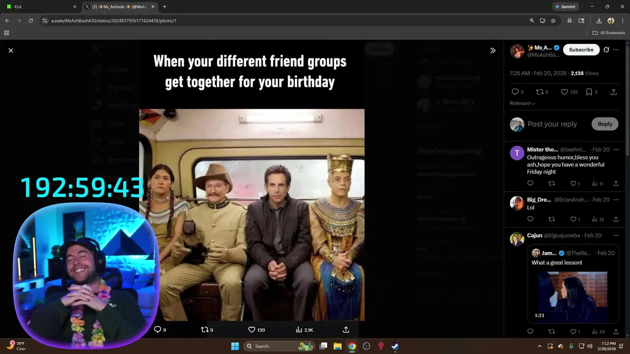Open Steam from the taskbar
630x354 pixels.
395,346
